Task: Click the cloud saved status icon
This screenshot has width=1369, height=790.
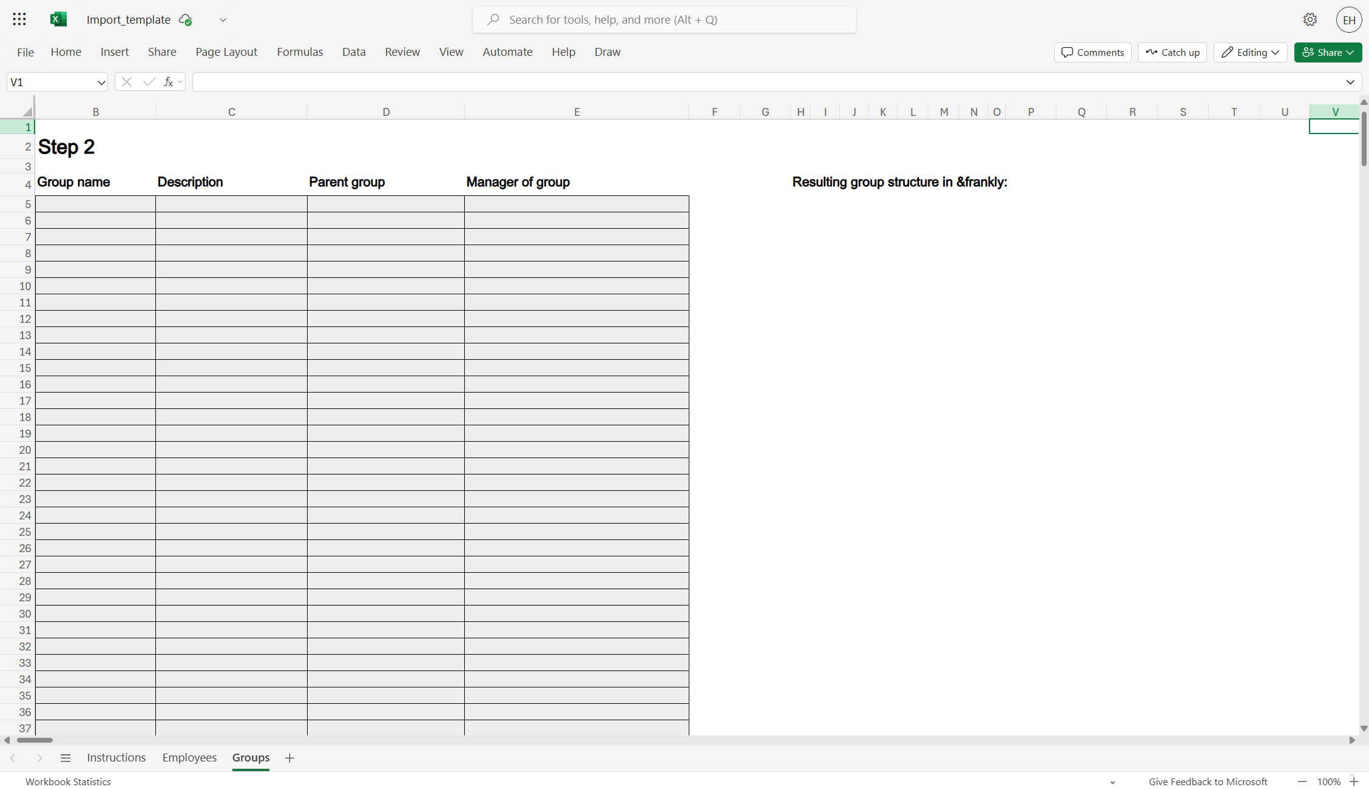Action: (186, 20)
